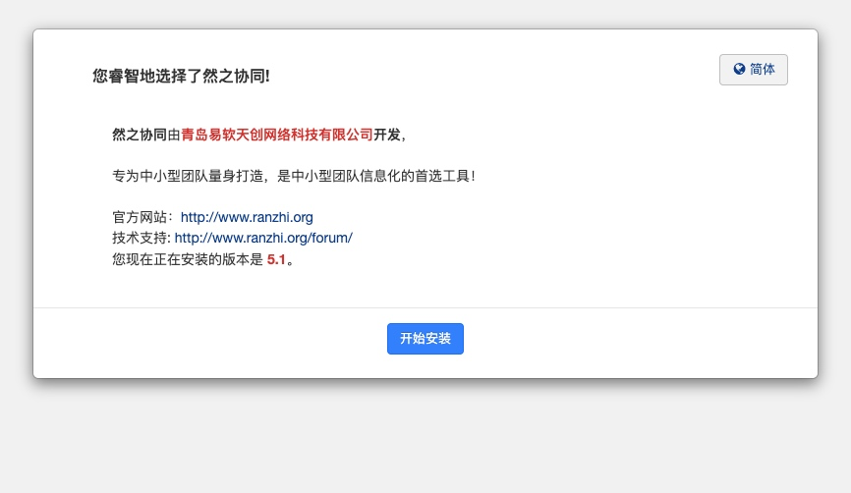Click the version number 5.1
851x493 pixels.
pos(276,259)
